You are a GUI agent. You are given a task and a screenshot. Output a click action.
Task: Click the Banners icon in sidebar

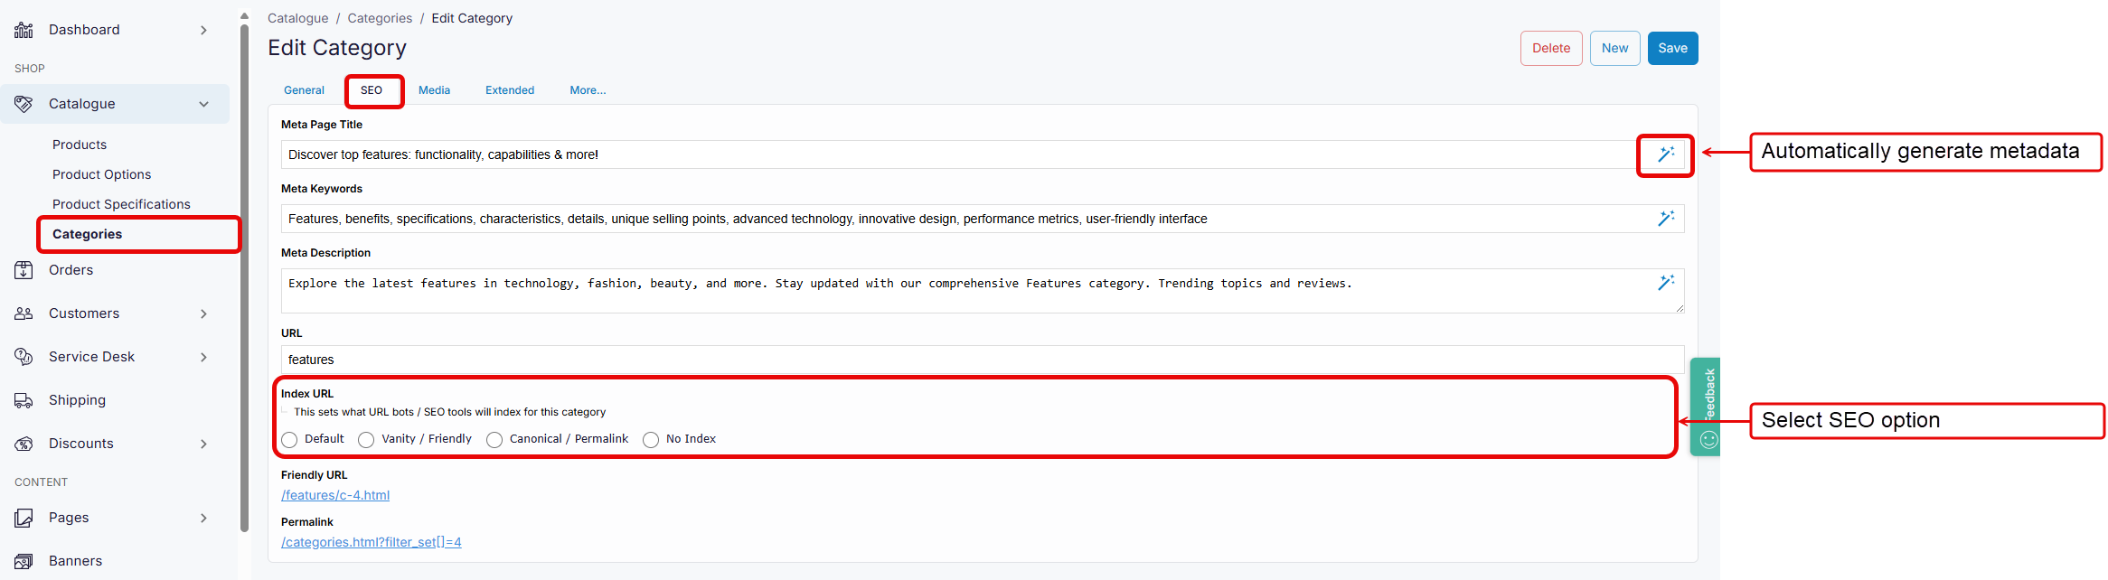coord(24,561)
